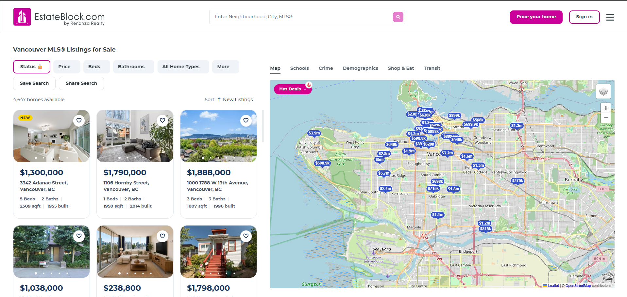Image resolution: width=627 pixels, height=297 pixels.
Task: Open the map layers icon
Action: tap(603, 91)
